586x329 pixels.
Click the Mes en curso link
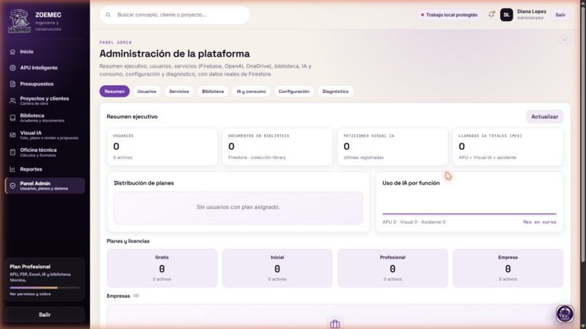(x=539, y=222)
